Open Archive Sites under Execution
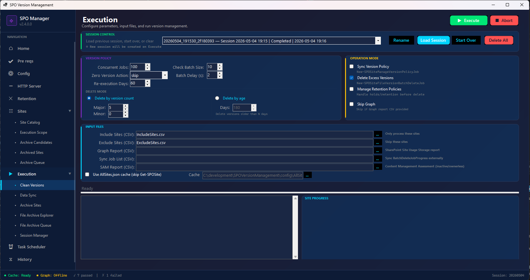 click(30, 205)
